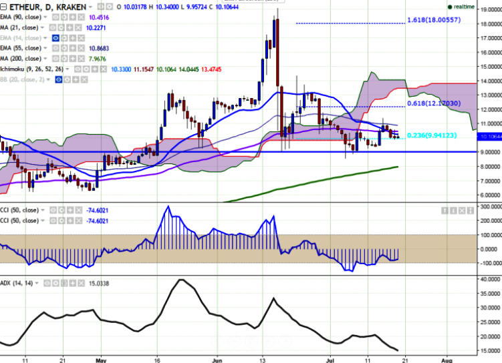Screen dimensions: 502x363
Task: Remove EMA (55, close) indicator via X
Action: (x=82, y=48)
